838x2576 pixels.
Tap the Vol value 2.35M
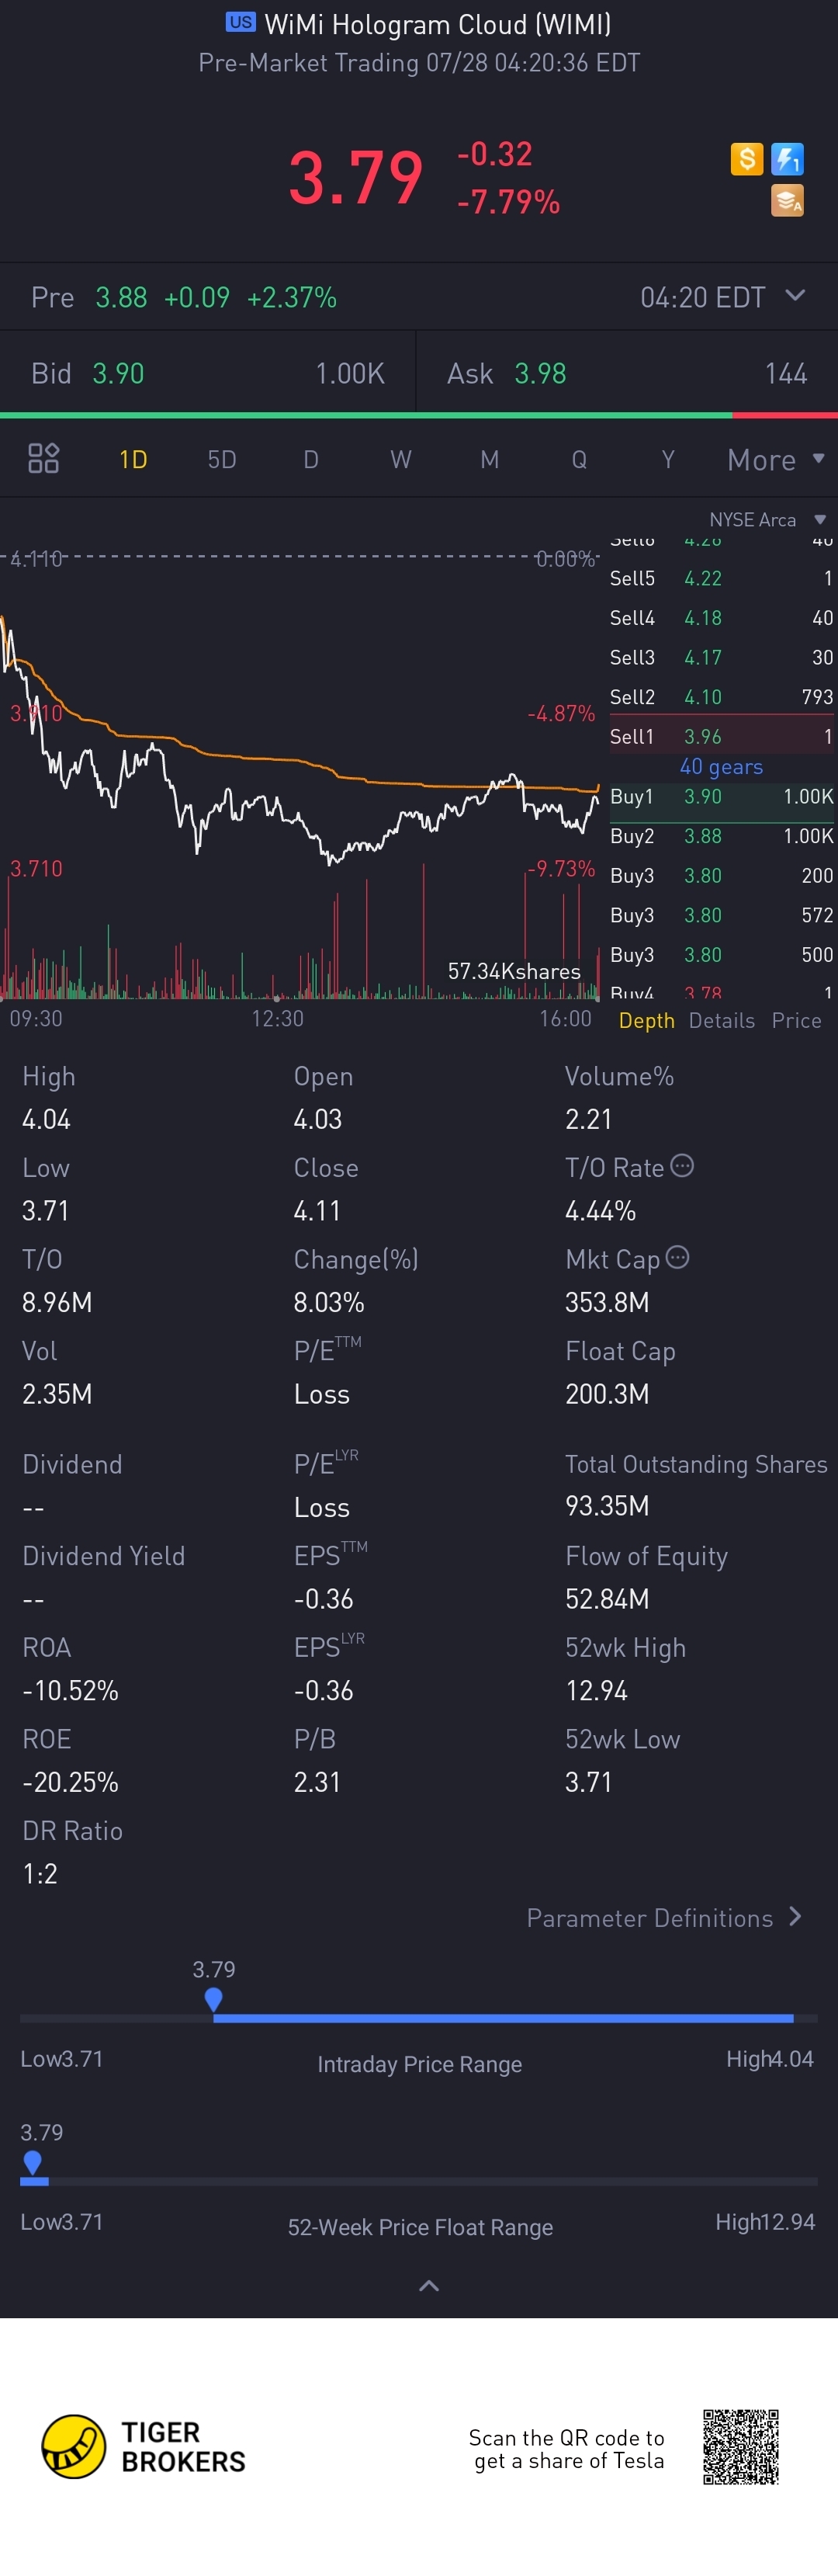click(57, 1393)
